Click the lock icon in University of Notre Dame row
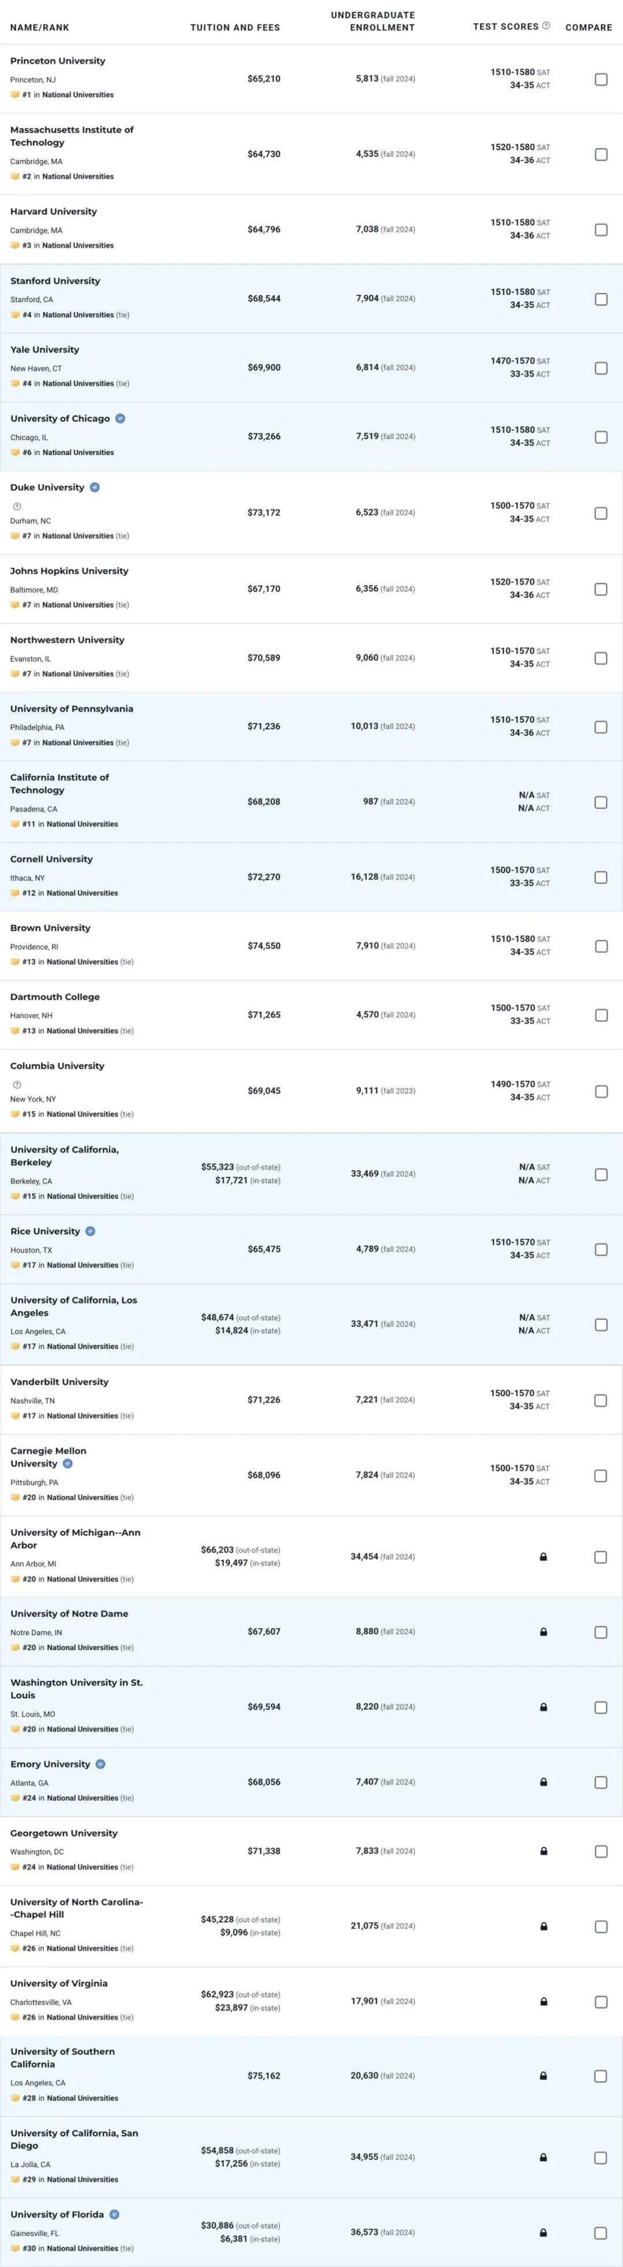 (x=544, y=1632)
